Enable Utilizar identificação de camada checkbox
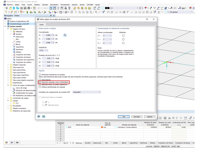Screen dimensions: 198x148 [x=40, y=87]
